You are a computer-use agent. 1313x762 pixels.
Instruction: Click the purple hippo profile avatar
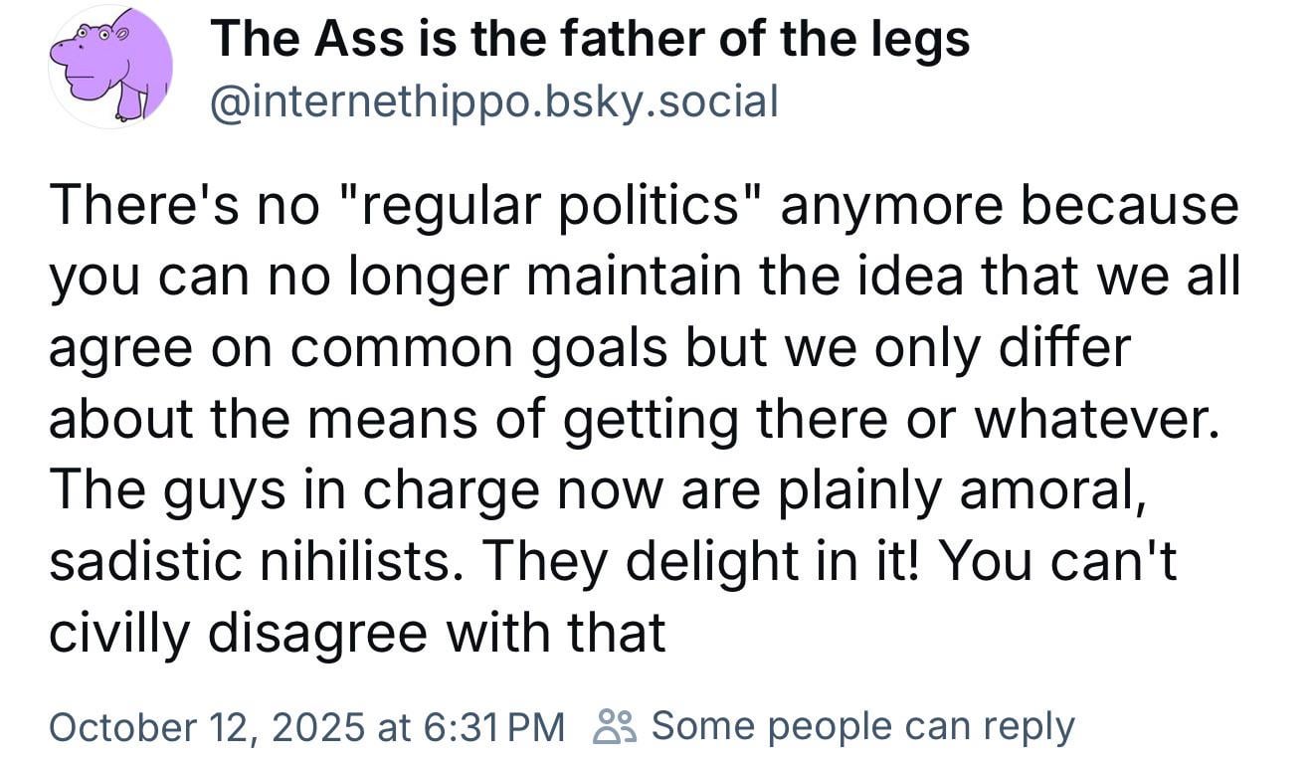[111, 67]
